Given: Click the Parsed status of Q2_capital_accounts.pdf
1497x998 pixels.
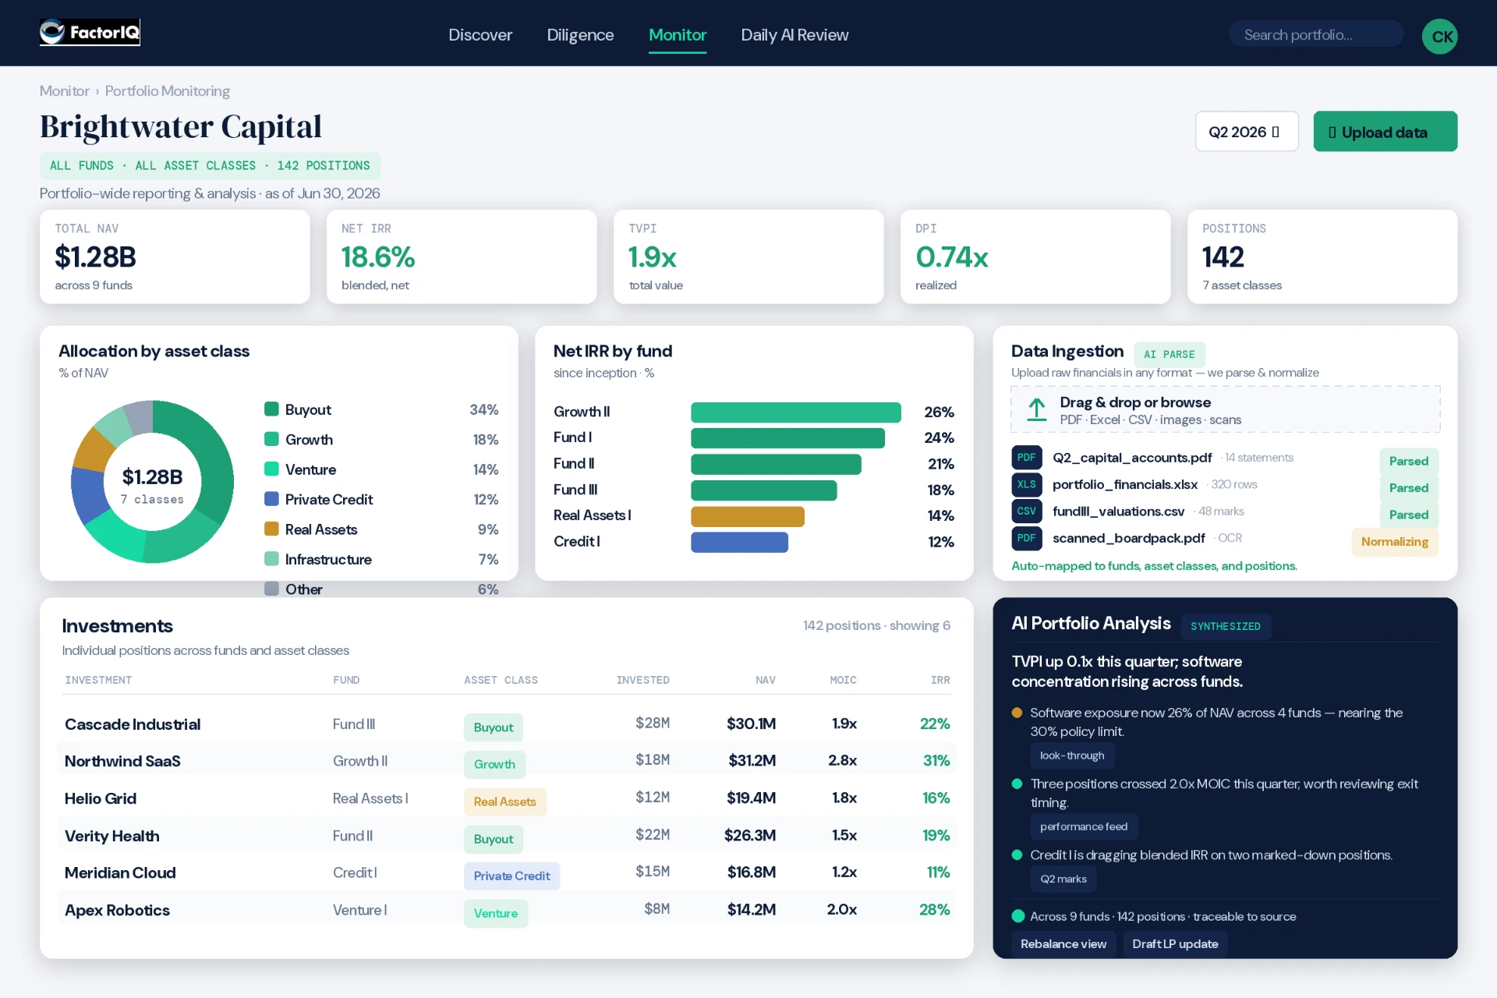Looking at the screenshot, I should click(1409, 462).
